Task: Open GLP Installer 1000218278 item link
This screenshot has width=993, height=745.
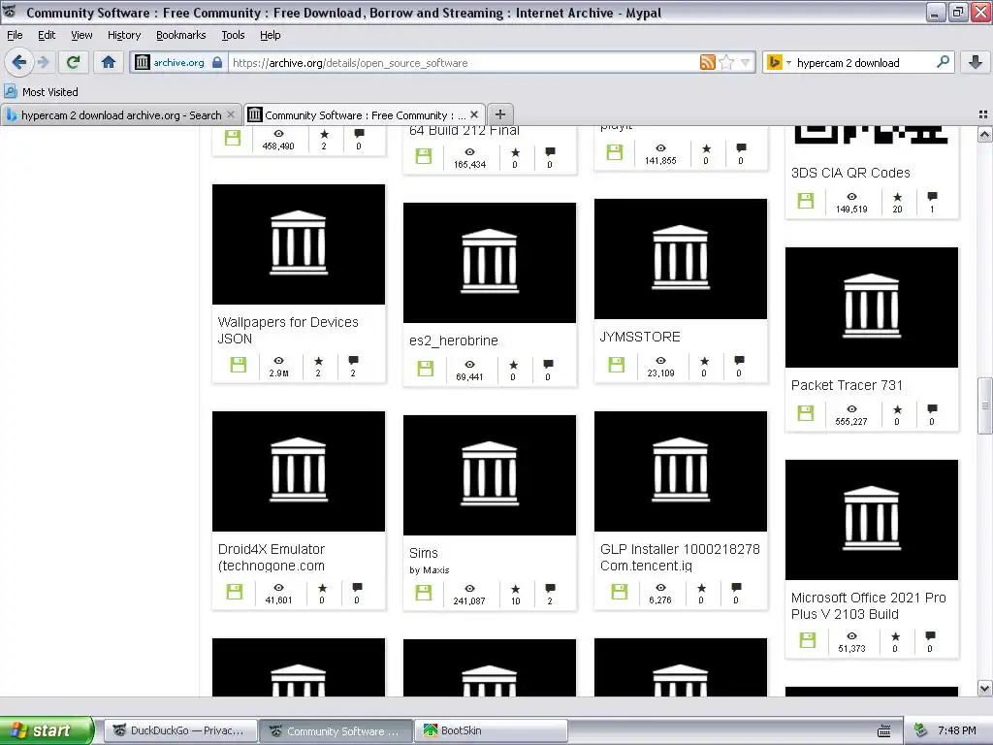Action: coord(680,557)
